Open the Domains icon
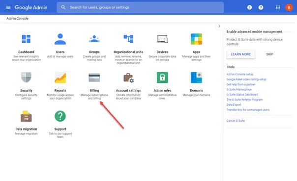Screen dimensions: 297x181 click(x=196, y=78)
